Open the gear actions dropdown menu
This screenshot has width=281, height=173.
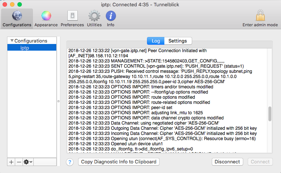[x=28, y=162]
